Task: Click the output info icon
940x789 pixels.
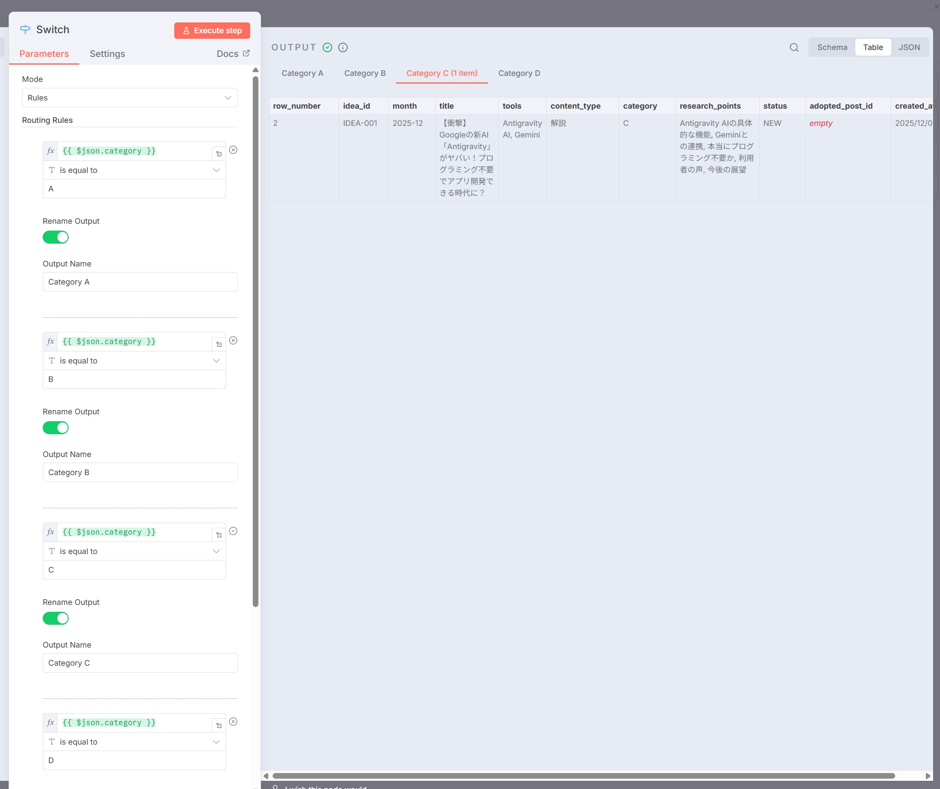Action: click(343, 47)
